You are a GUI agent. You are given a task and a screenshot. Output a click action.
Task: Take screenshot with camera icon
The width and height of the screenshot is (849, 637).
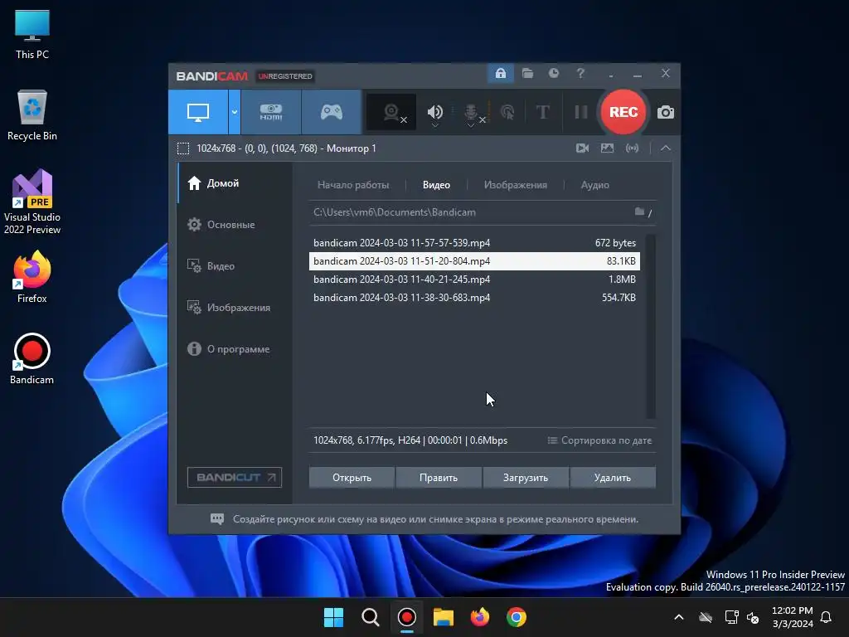pyautogui.click(x=666, y=112)
